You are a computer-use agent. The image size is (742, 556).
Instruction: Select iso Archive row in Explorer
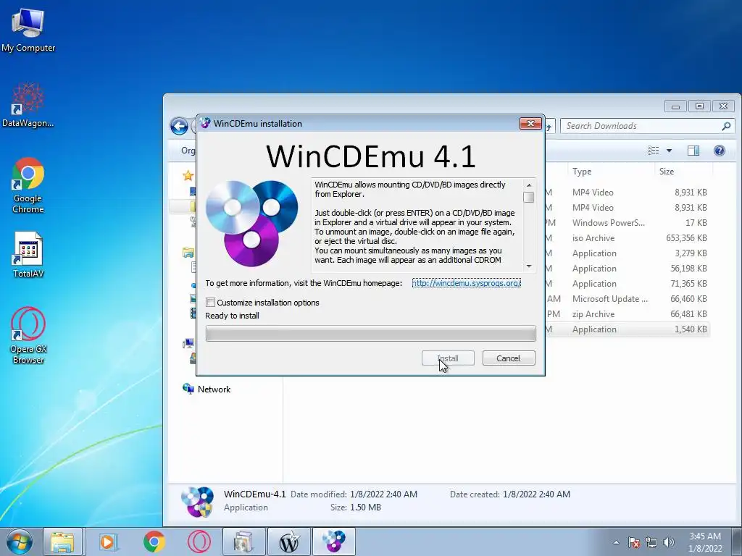pyautogui.click(x=627, y=237)
